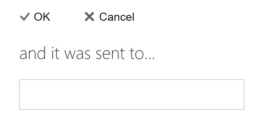Image resolution: width=261 pixels, height=125 pixels.
Task: Activate the field below the heading
Action: click(132, 95)
